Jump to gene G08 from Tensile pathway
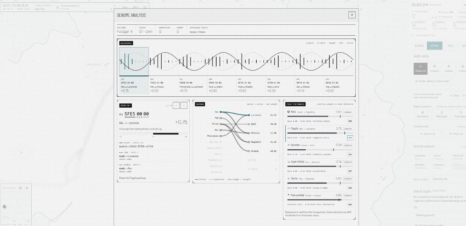The image size is (466, 226). tap(350, 188)
